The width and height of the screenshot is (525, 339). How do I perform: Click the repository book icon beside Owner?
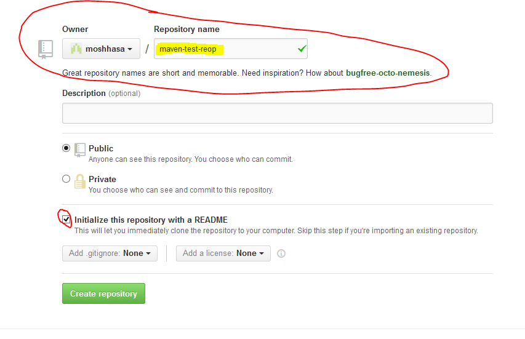(x=46, y=49)
